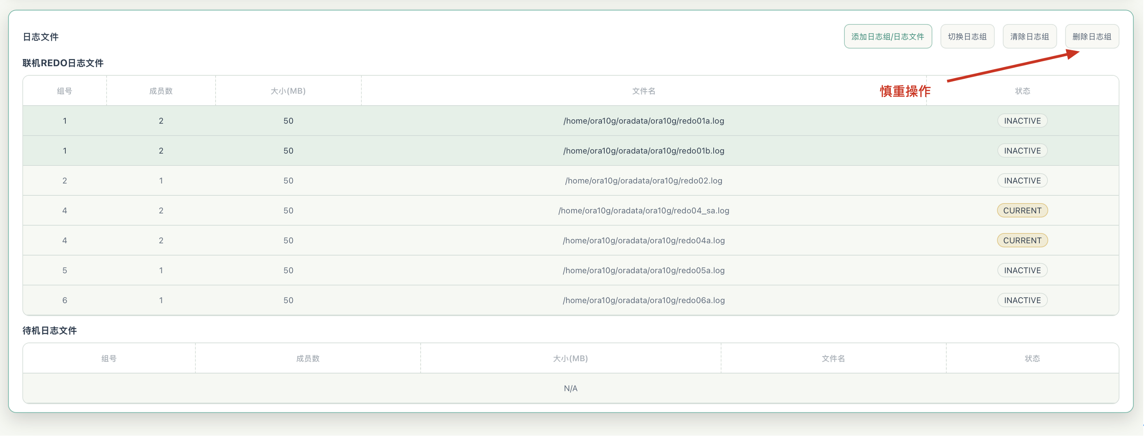Click the 删除日志组 button
The image size is (1144, 438).
pos(1091,36)
